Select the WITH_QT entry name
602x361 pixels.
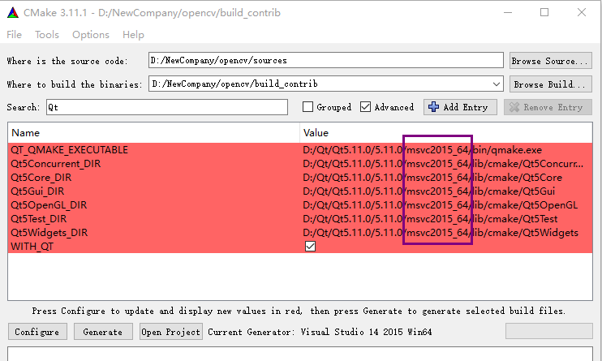[x=32, y=247]
